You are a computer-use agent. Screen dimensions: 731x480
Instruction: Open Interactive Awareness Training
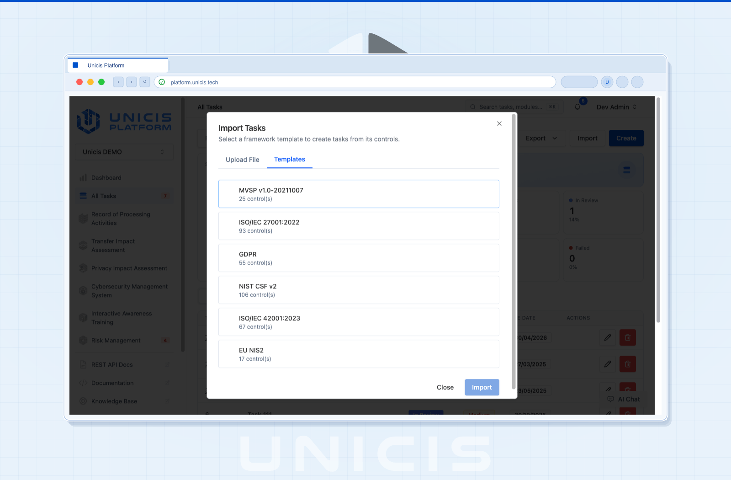124,318
